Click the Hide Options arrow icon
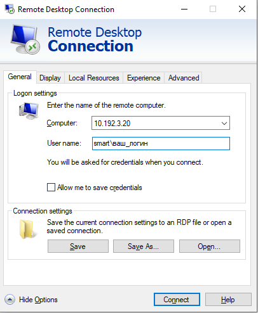 [10, 300]
